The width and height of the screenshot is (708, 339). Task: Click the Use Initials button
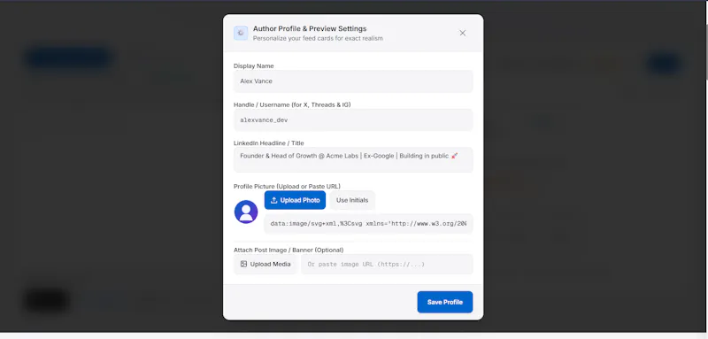tap(352, 200)
